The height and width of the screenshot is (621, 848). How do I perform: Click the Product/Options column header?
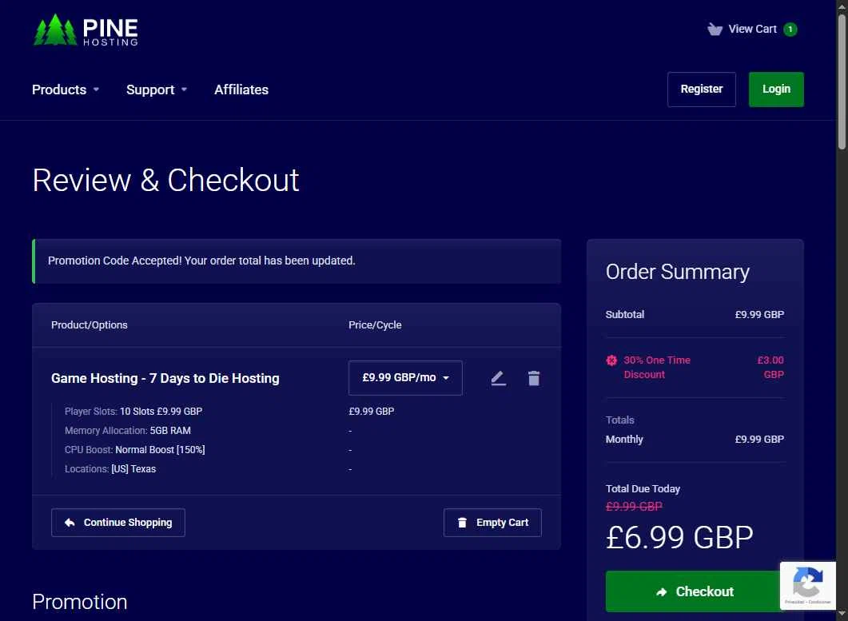(90, 325)
